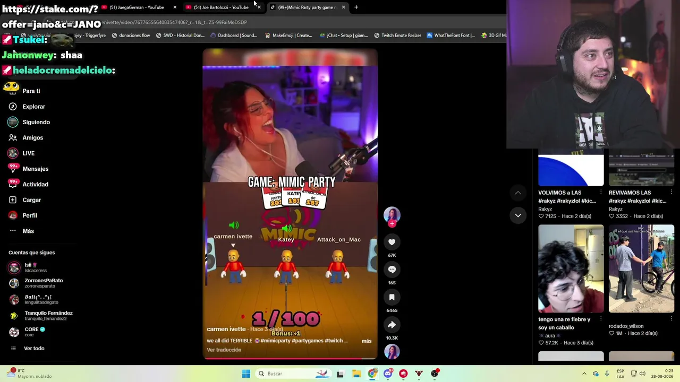Open the comments on the video

[x=392, y=270]
